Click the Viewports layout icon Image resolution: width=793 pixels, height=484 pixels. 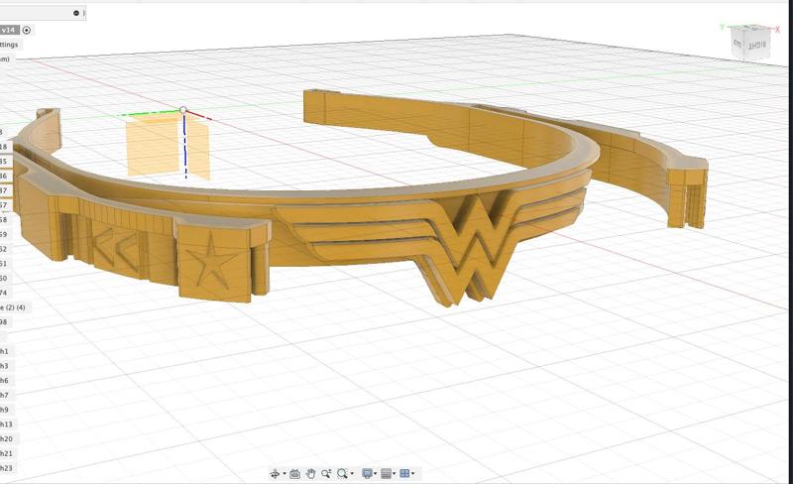[x=404, y=474]
